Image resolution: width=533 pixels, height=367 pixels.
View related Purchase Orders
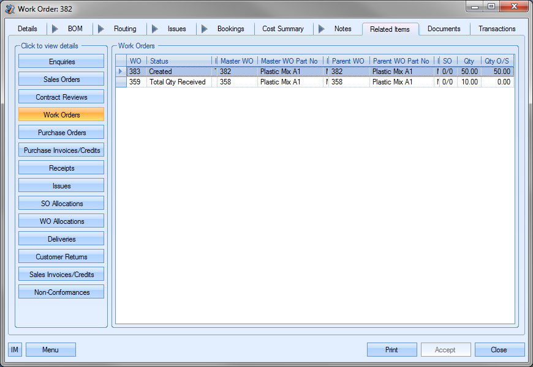pos(61,133)
